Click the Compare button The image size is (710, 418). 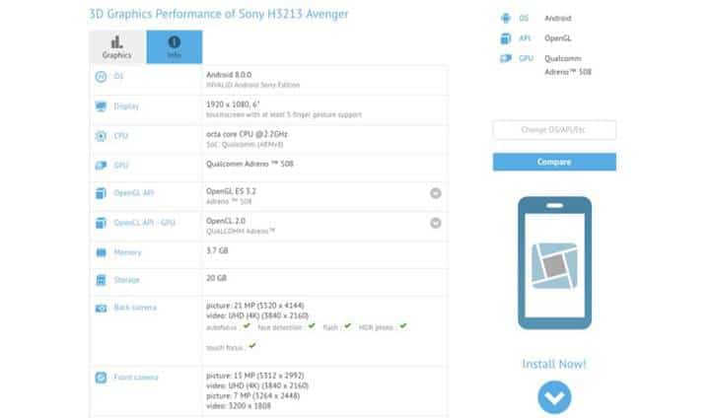coord(554,162)
